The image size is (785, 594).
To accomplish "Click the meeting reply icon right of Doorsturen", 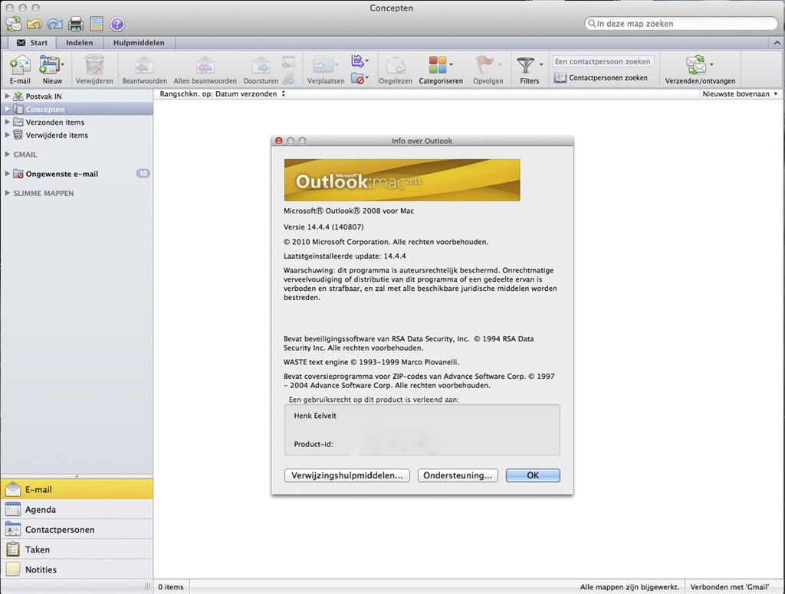I will (288, 61).
